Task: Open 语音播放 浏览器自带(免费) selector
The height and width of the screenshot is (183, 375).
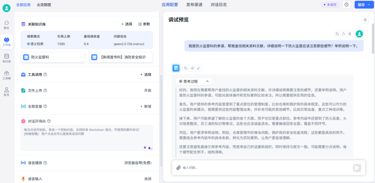Action: click(x=138, y=163)
